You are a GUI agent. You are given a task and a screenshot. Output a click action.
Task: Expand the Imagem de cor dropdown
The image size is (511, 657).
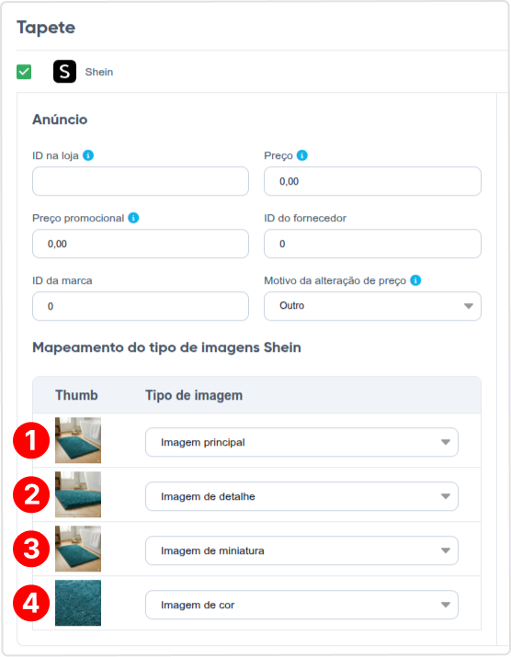301,605
